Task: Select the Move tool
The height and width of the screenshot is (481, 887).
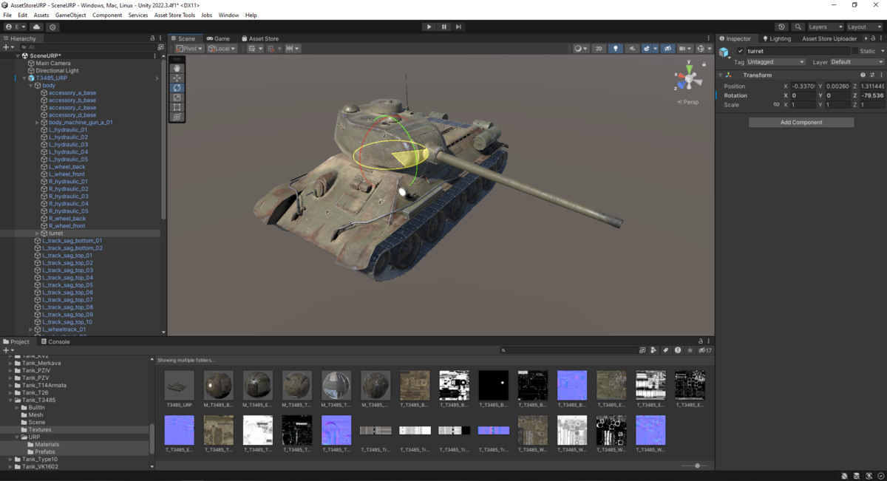Action: [178, 77]
